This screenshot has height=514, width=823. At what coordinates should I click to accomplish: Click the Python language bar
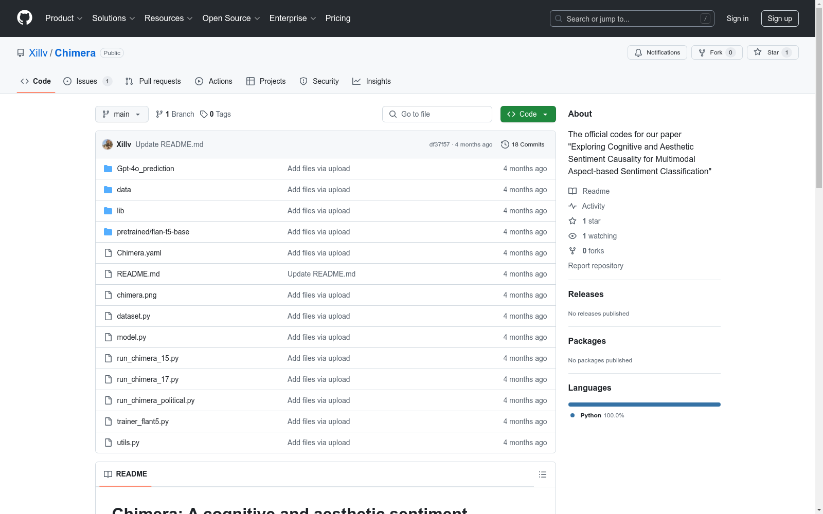click(645, 405)
